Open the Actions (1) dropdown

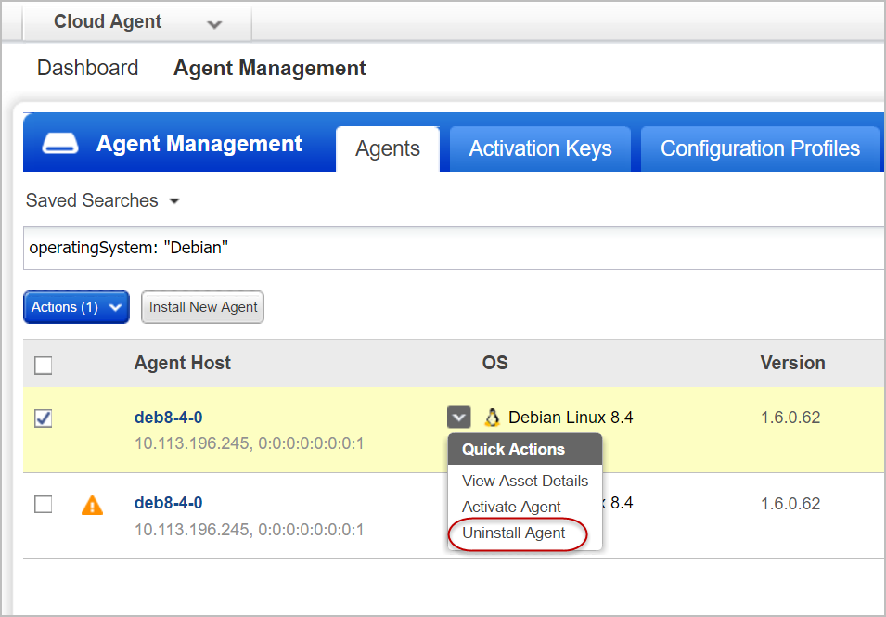click(x=76, y=307)
